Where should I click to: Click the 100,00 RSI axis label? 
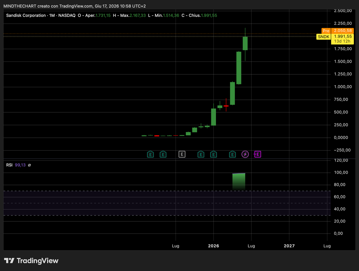[341, 173]
